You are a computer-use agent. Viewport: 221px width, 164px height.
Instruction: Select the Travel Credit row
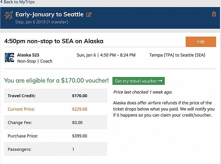pos(55,96)
